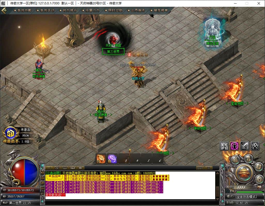Click the red and blue HP/MP orb
265x206 pixels.
(25, 172)
